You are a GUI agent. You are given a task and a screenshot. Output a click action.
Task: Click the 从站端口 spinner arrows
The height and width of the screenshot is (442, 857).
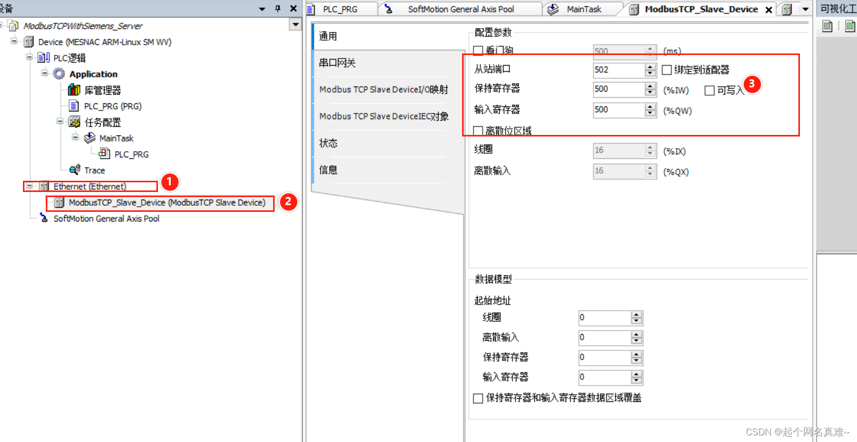pos(650,70)
